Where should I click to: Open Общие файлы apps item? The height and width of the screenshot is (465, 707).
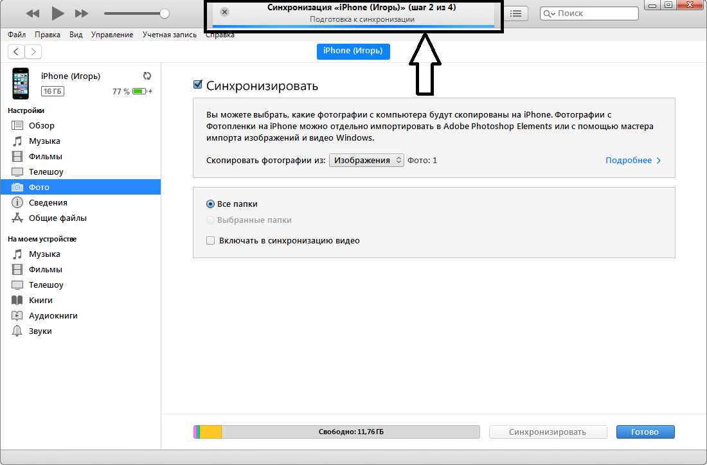point(81,218)
